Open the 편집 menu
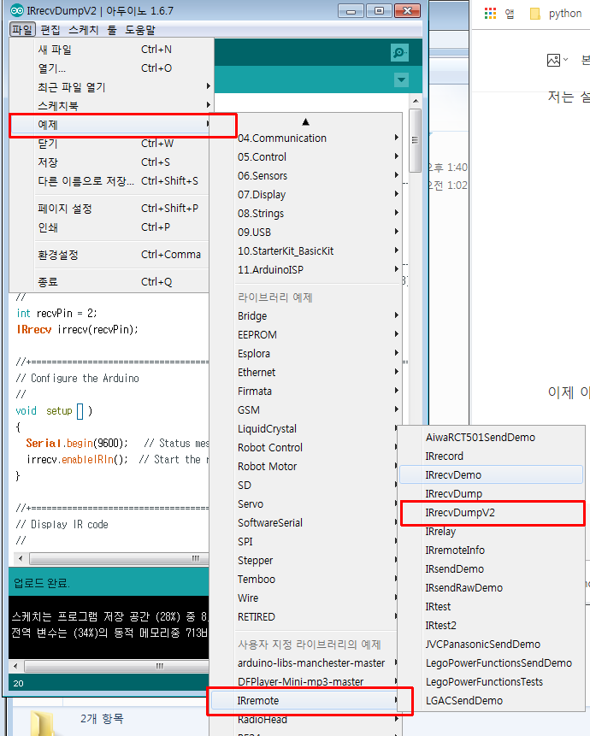The image size is (590, 736). tap(50, 30)
